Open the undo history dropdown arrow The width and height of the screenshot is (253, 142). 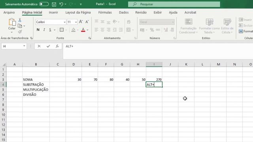pos(65,4)
